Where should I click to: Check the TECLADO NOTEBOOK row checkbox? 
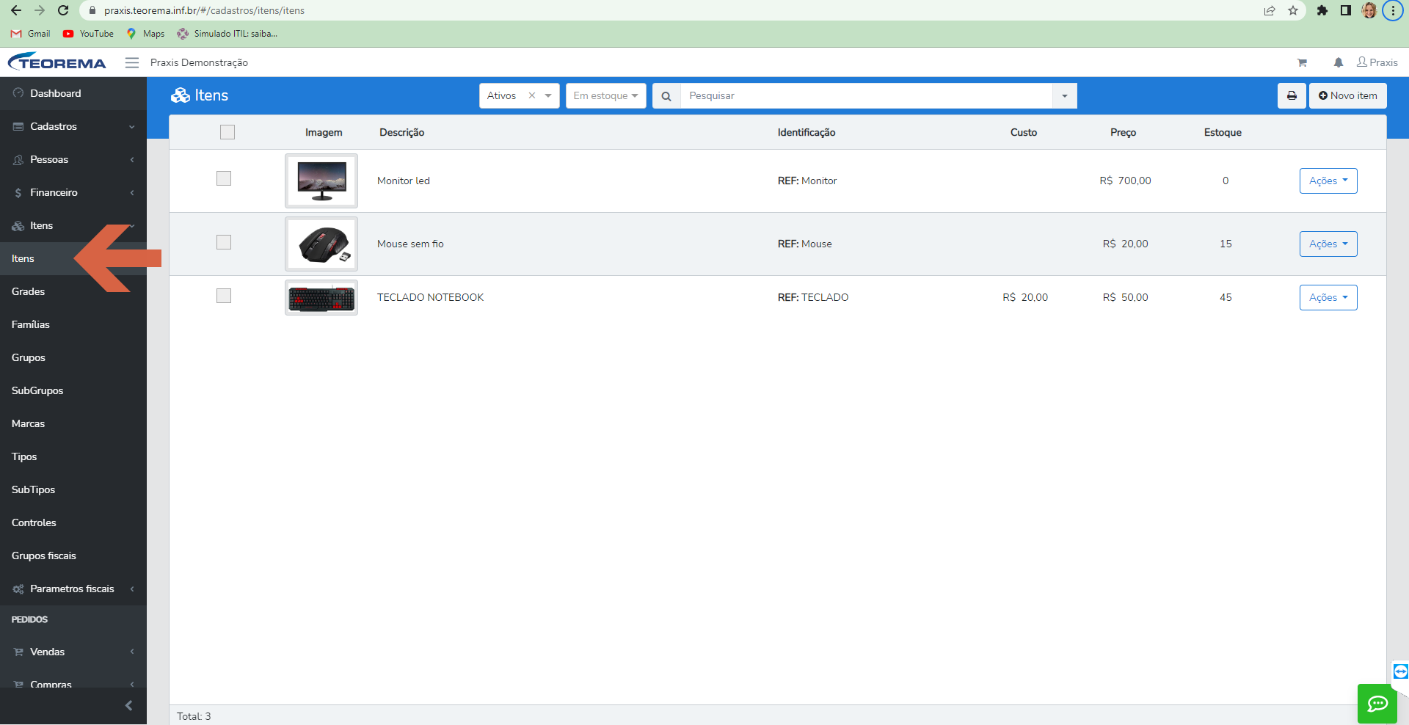224,296
